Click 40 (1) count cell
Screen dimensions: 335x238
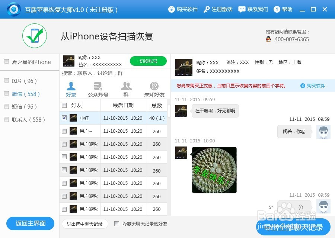(x=157, y=118)
